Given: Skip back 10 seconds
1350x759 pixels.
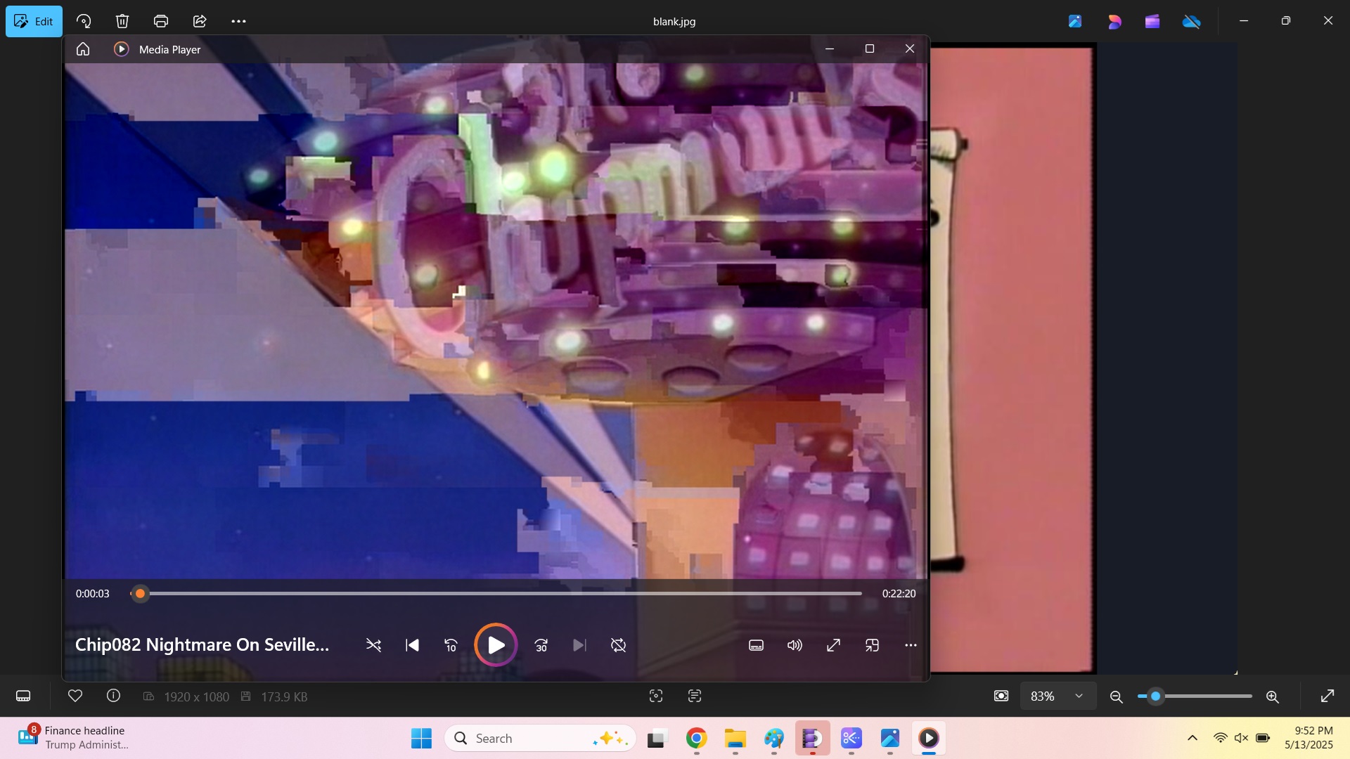Looking at the screenshot, I should click(x=451, y=645).
